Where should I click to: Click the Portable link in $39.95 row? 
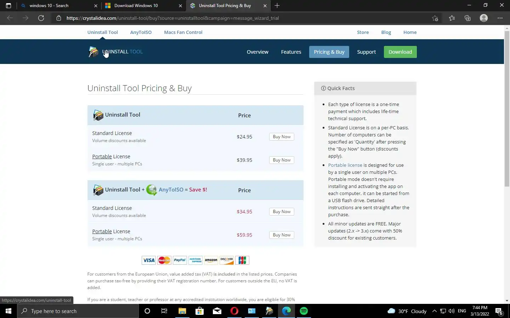[x=102, y=157]
